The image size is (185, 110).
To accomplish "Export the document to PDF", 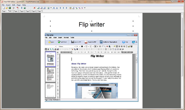I will coord(18,8).
